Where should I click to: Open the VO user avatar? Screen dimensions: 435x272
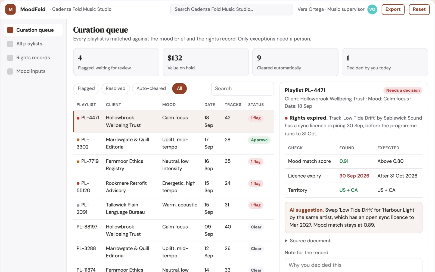(x=372, y=10)
